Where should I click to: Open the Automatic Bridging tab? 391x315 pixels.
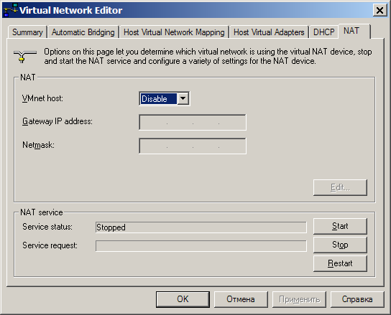(x=83, y=32)
